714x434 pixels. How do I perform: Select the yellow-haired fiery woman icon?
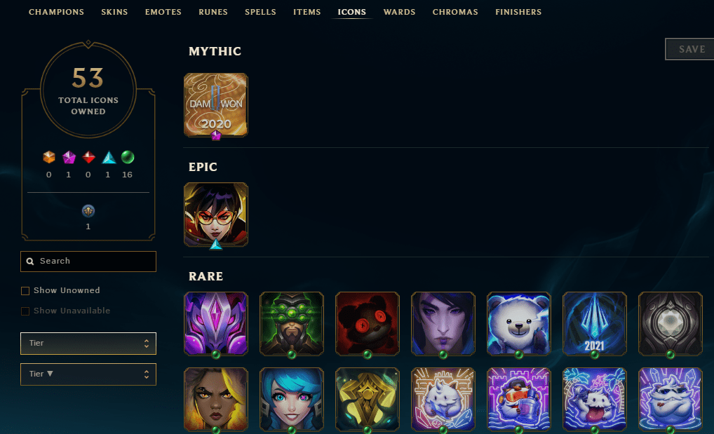pos(216,400)
